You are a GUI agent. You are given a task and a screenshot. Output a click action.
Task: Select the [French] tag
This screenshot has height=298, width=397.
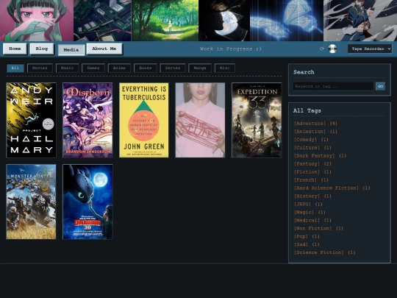click(x=305, y=180)
